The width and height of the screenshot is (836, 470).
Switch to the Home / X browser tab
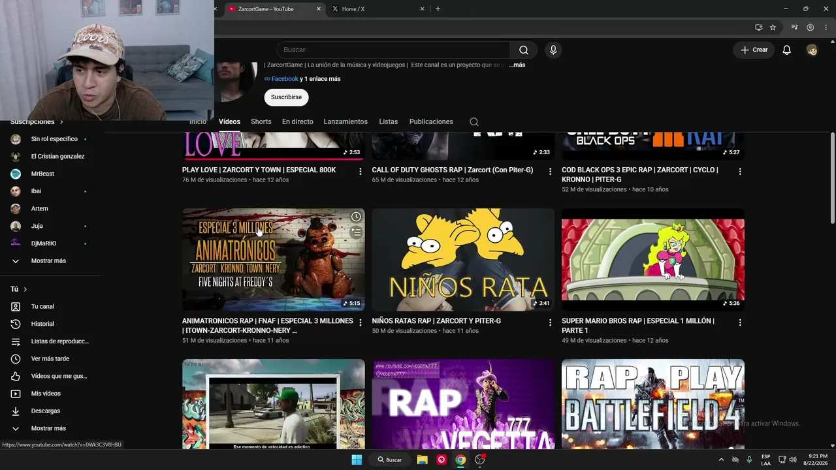coord(377,9)
